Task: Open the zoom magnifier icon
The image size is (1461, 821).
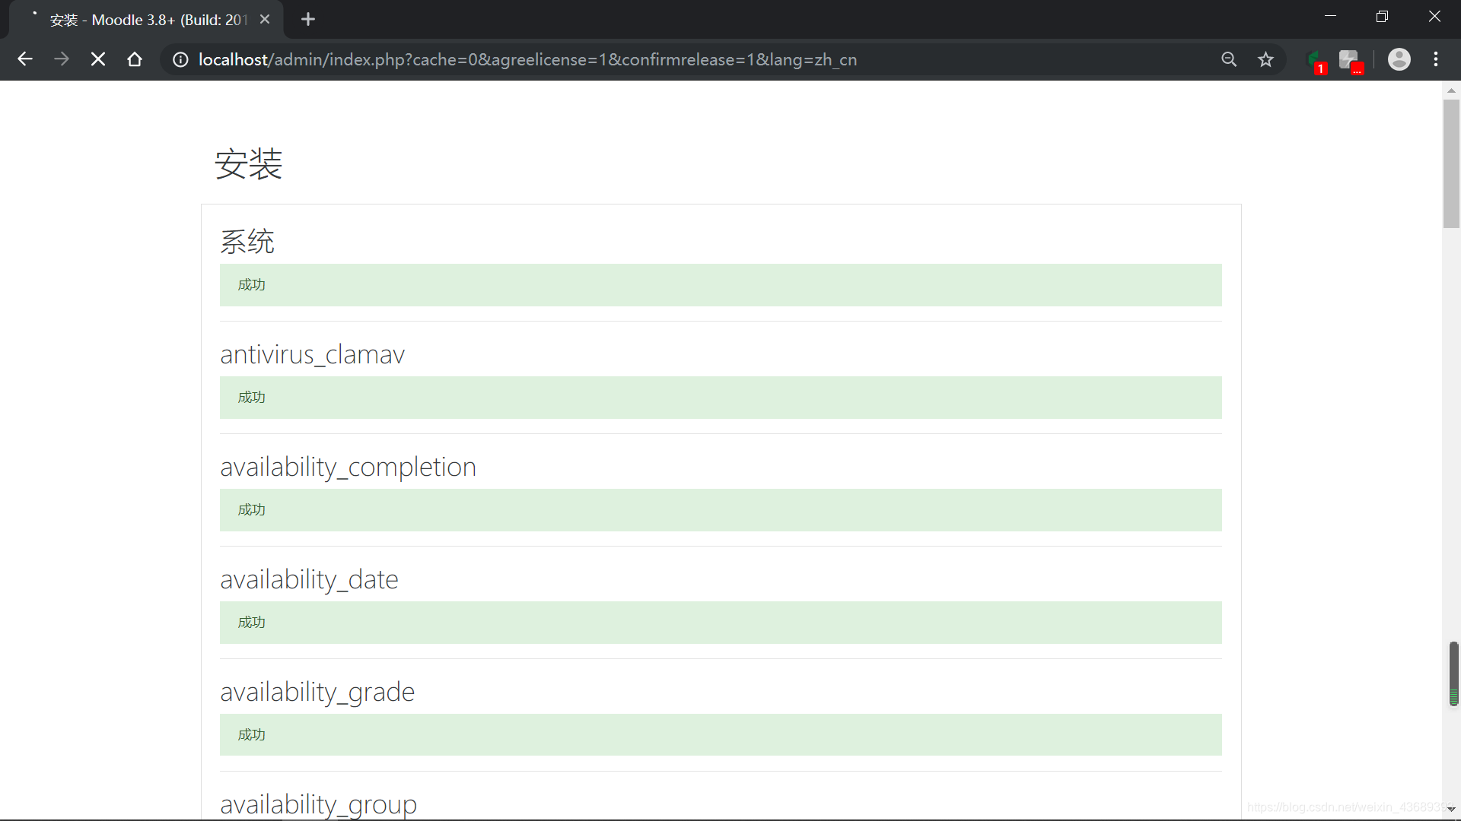Action: pos(1229,59)
